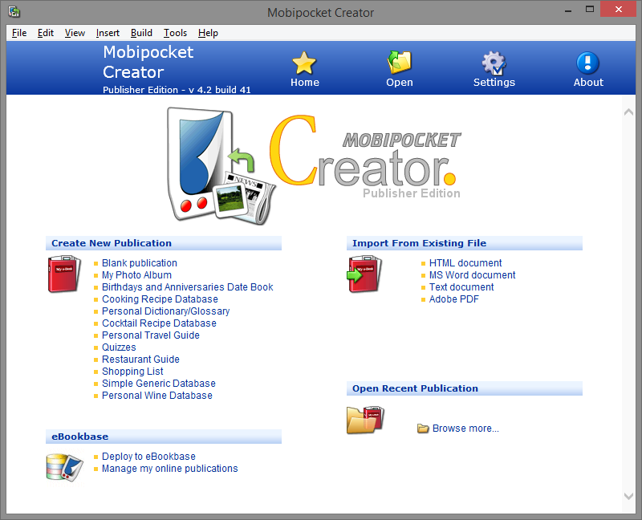Open the Edit menu

(x=46, y=33)
